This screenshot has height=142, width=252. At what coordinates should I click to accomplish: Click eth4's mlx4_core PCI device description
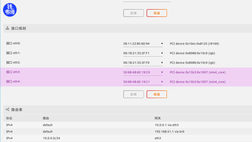198,82
